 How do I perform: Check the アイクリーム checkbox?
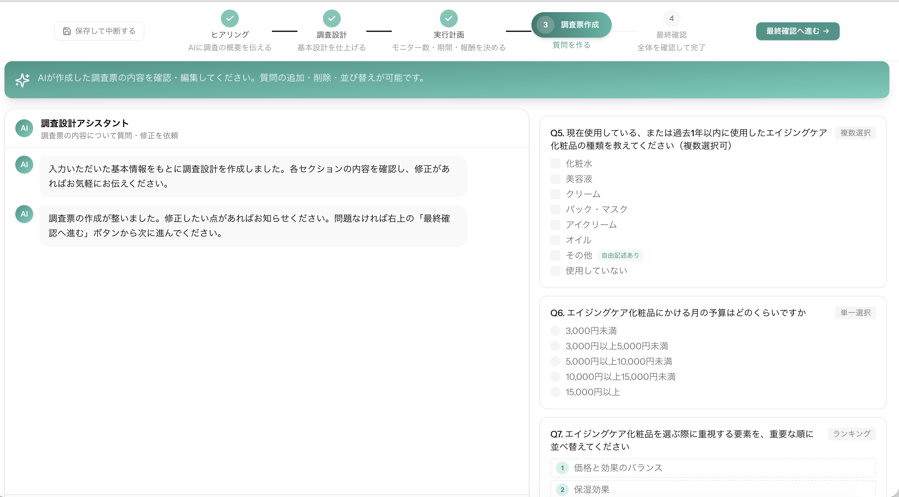pos(555,225)
